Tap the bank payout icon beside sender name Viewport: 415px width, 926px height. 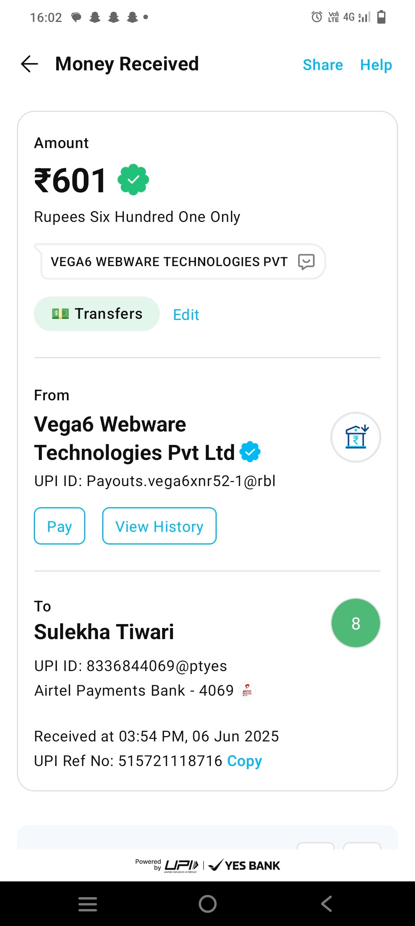(x=356, y=437)
